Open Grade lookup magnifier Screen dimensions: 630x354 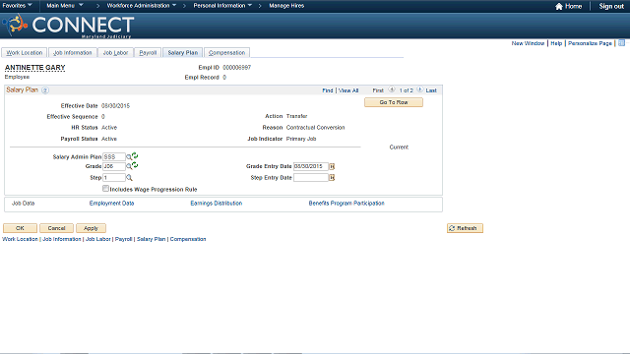pos(129,166)
